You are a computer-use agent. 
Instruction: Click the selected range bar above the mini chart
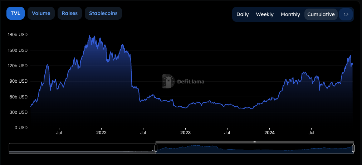pos(254,142)
